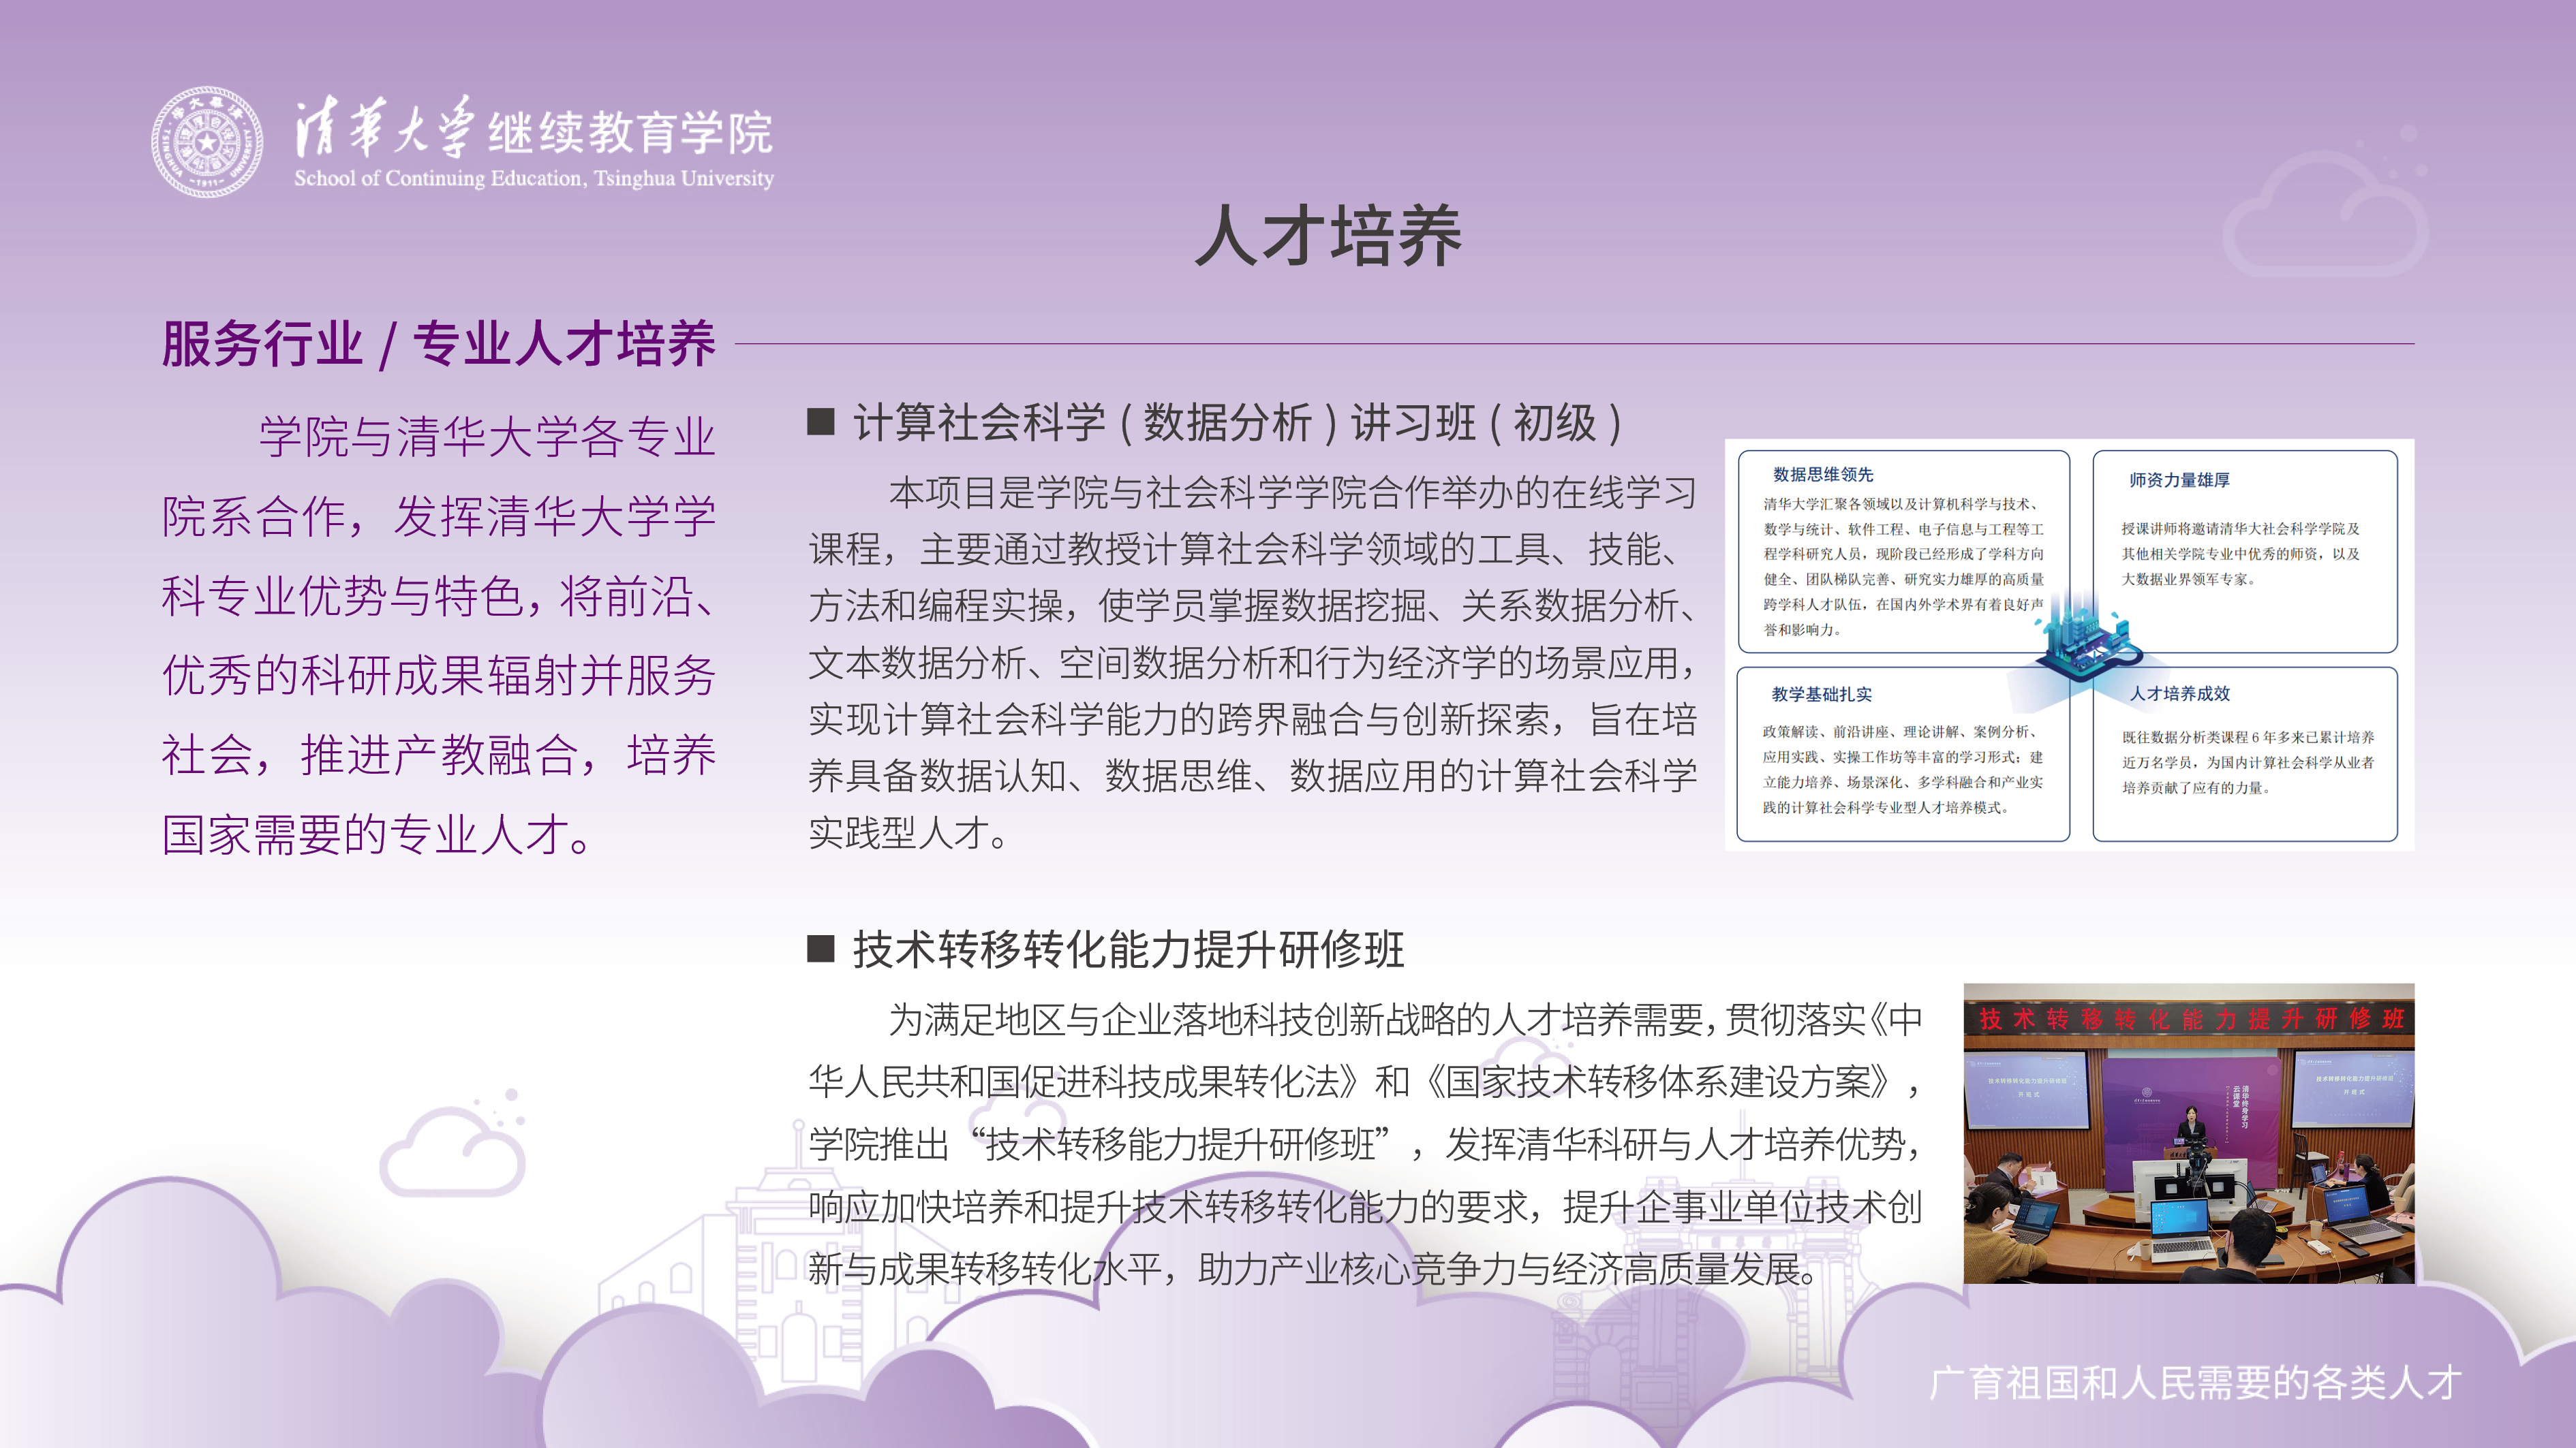Click the Tsinghua University round seal logo
Viewport: 2576px width, 1448px height.
pos(207,142)
